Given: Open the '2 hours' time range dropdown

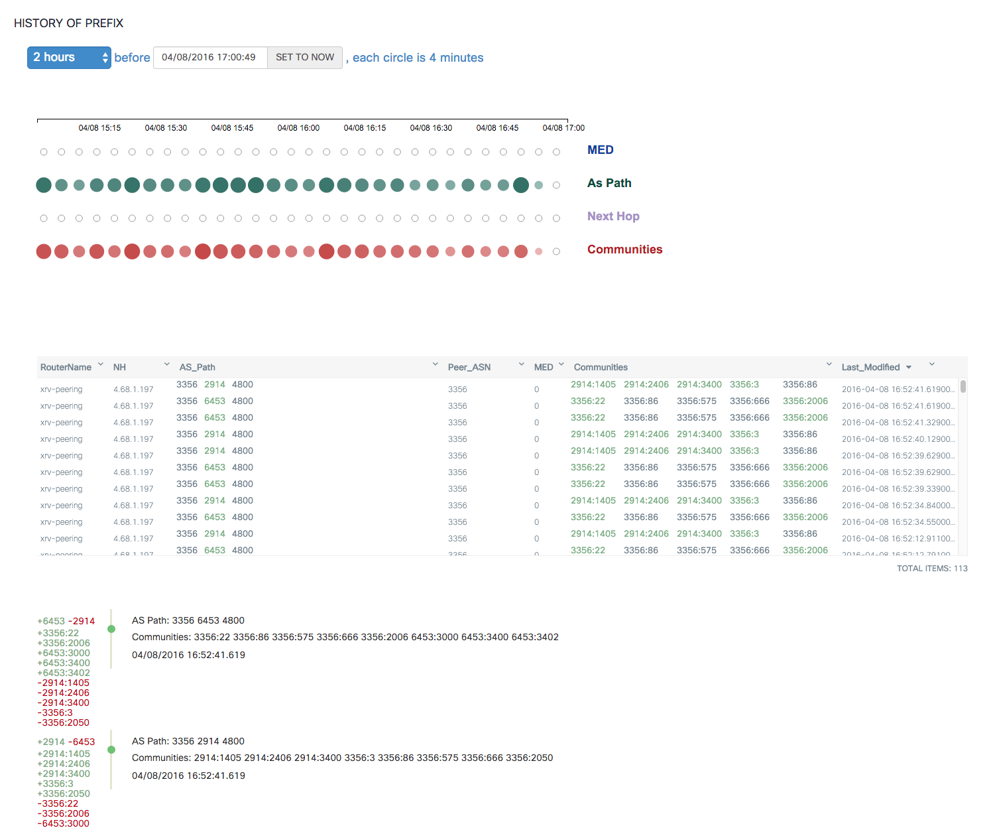Looking at the screenshot, I should click(x=69, y=58).
